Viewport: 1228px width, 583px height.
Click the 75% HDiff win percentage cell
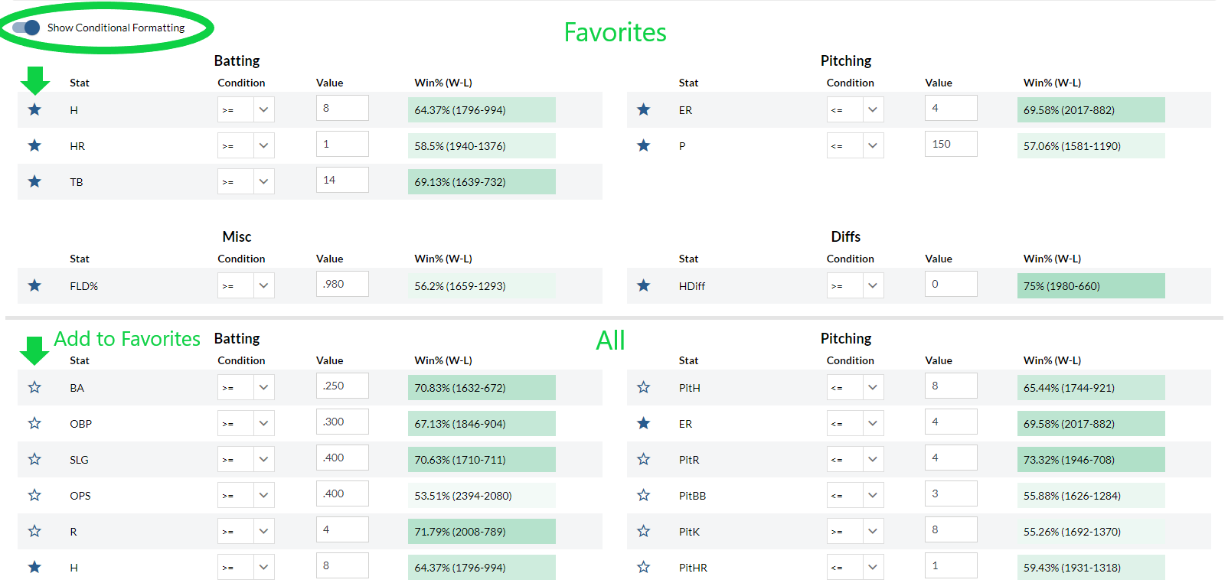(x=1090, y=286)
